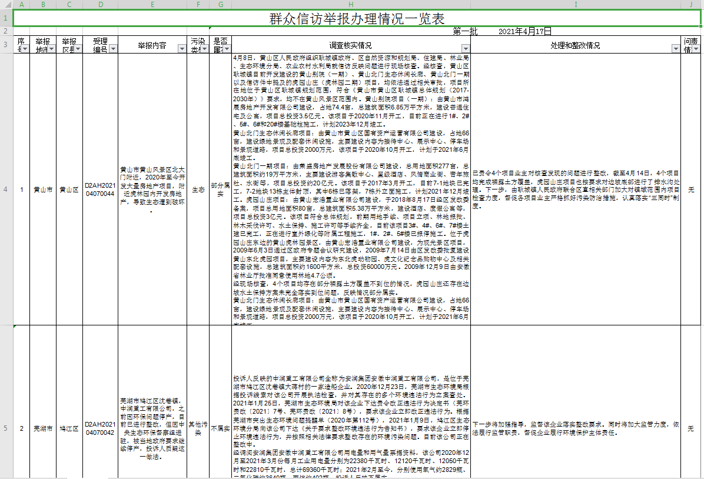Open filter dropdown for 问责情况 column
The image size is (704, 479).
696,49
